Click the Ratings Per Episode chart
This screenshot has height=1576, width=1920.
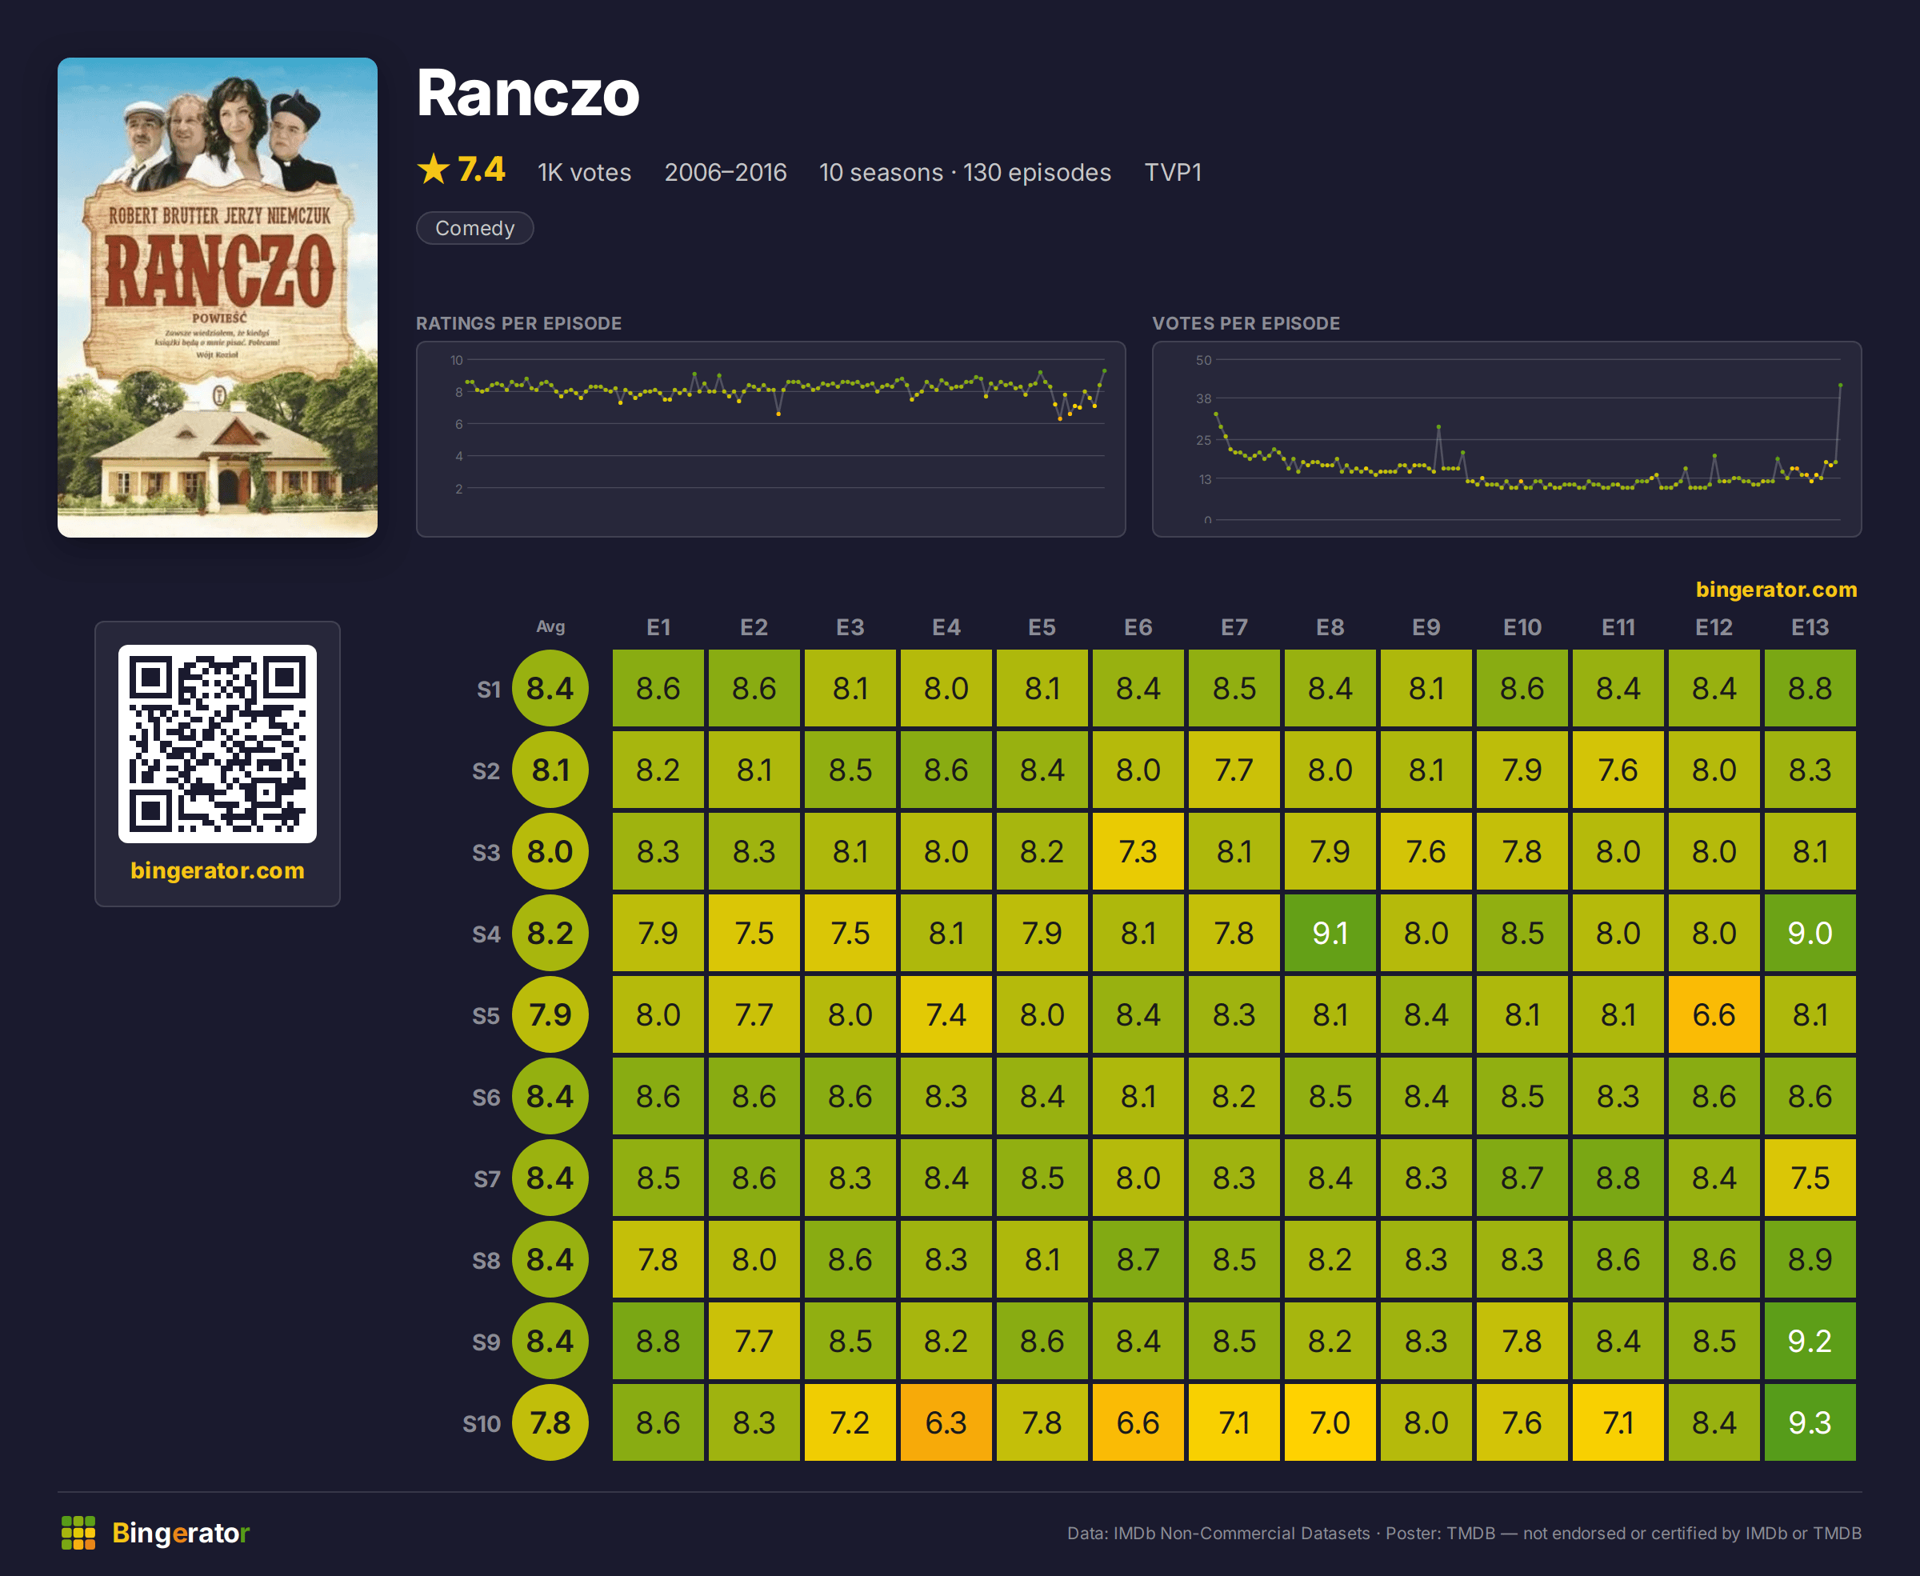[x=770, y=439]
